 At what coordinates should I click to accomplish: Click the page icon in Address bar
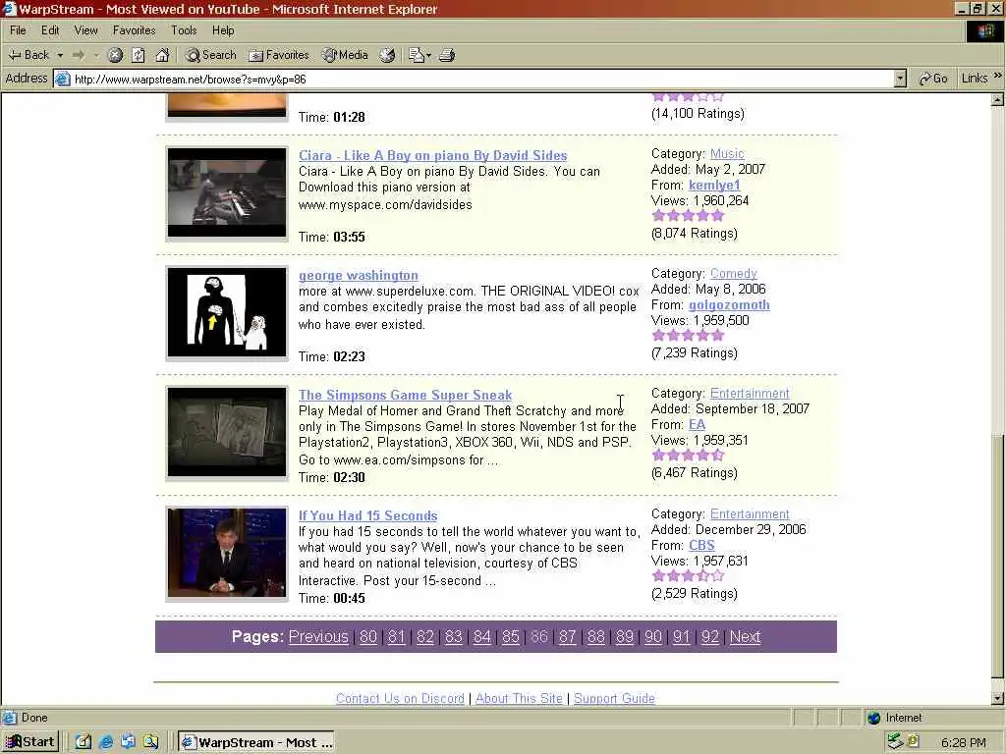click(62, 79)
